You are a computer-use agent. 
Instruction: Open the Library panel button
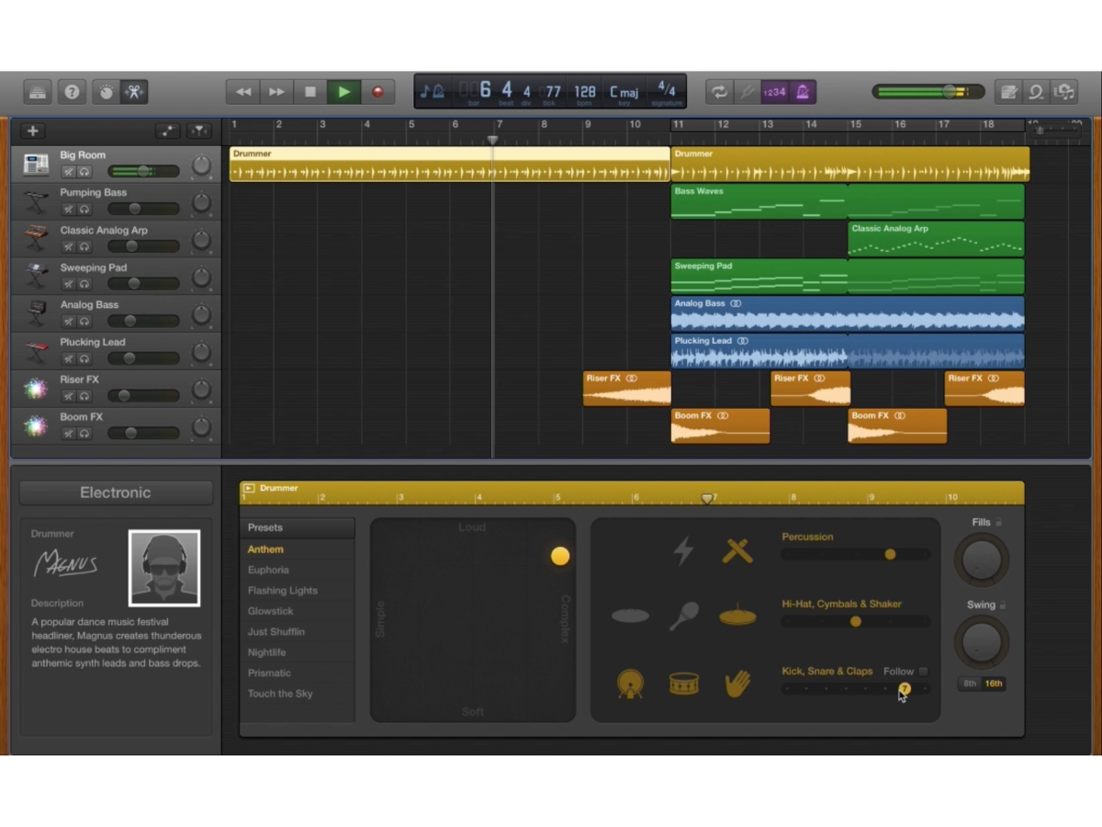click(38, 92)
